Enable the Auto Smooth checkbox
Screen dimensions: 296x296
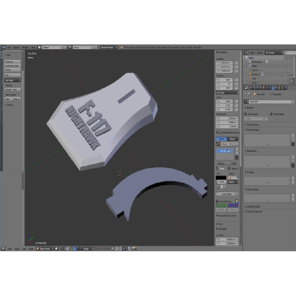click(x=245, y=114)
